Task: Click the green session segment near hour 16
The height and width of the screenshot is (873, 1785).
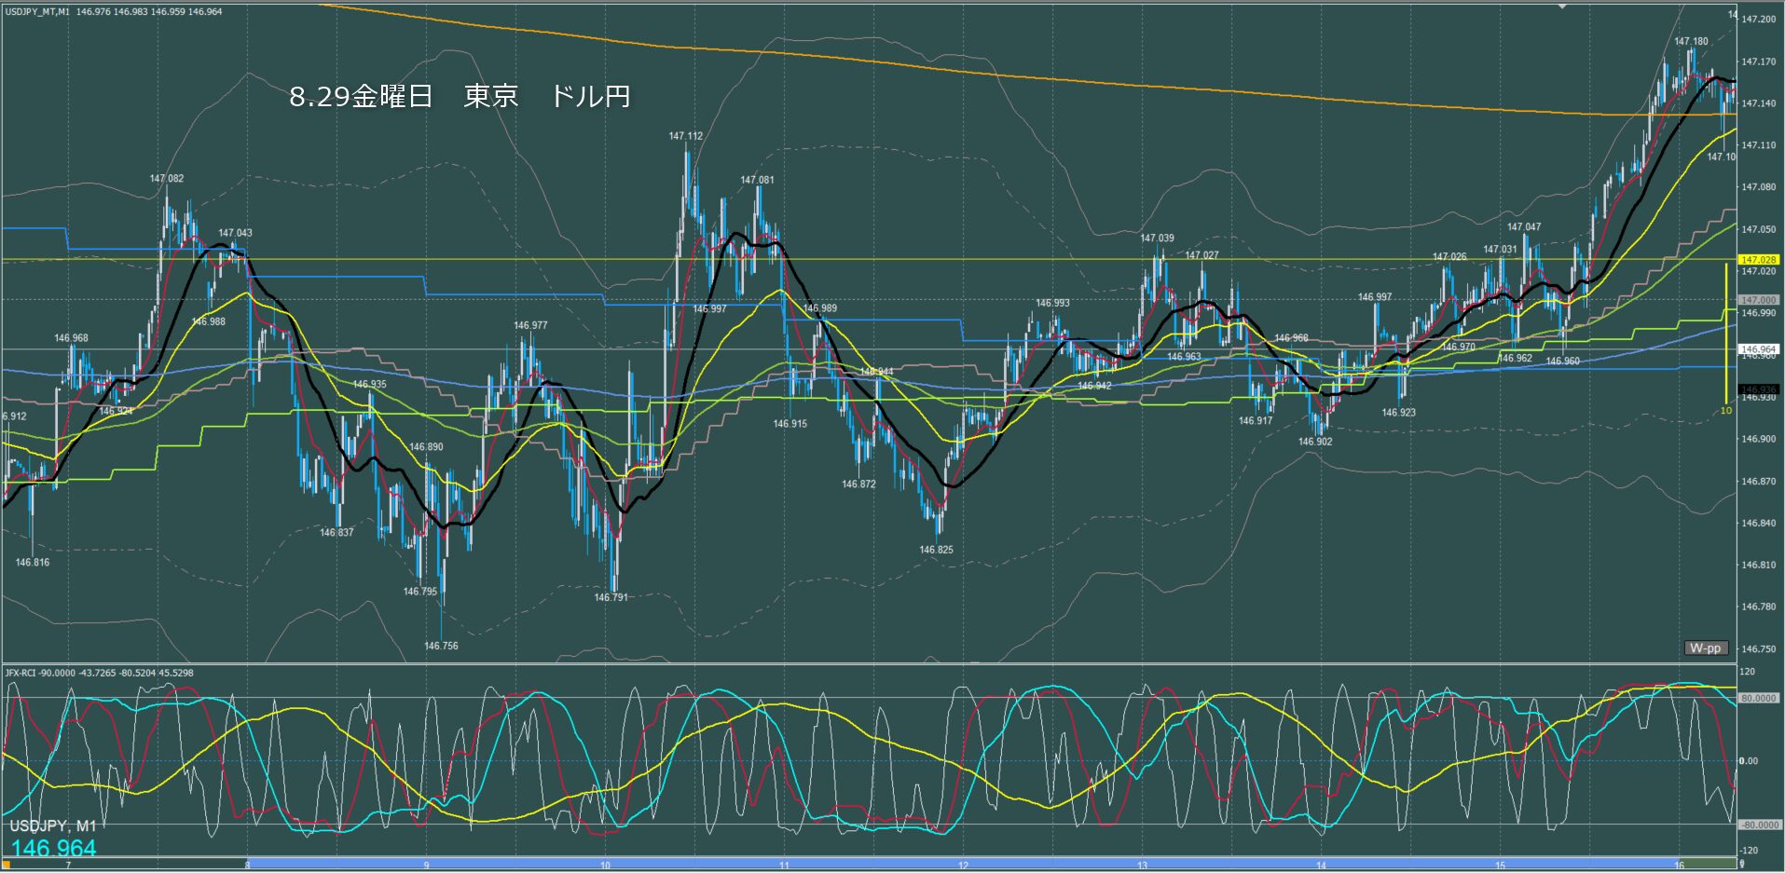Action: (x=1706, y=864)
